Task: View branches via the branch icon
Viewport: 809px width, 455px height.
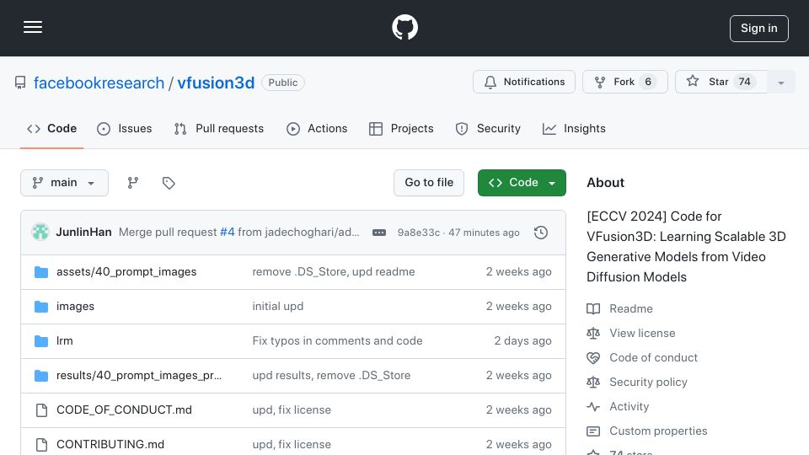Action: tap(133, 183)
